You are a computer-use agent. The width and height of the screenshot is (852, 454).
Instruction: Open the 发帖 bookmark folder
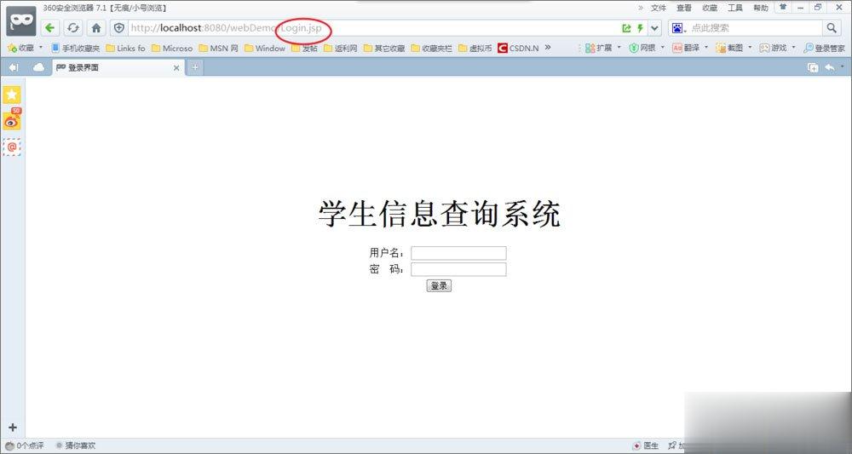304,48
